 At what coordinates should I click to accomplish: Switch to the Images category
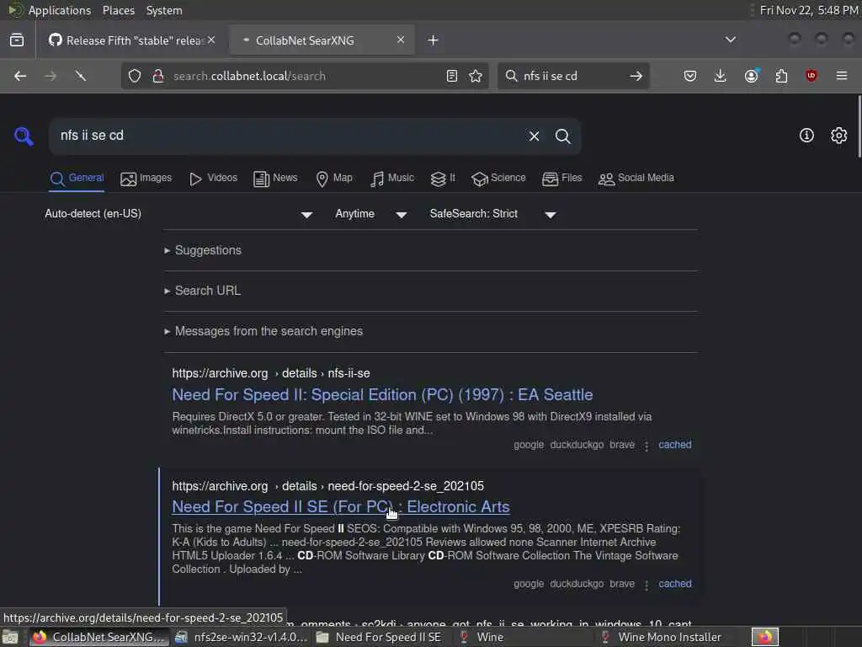(146, 179)
